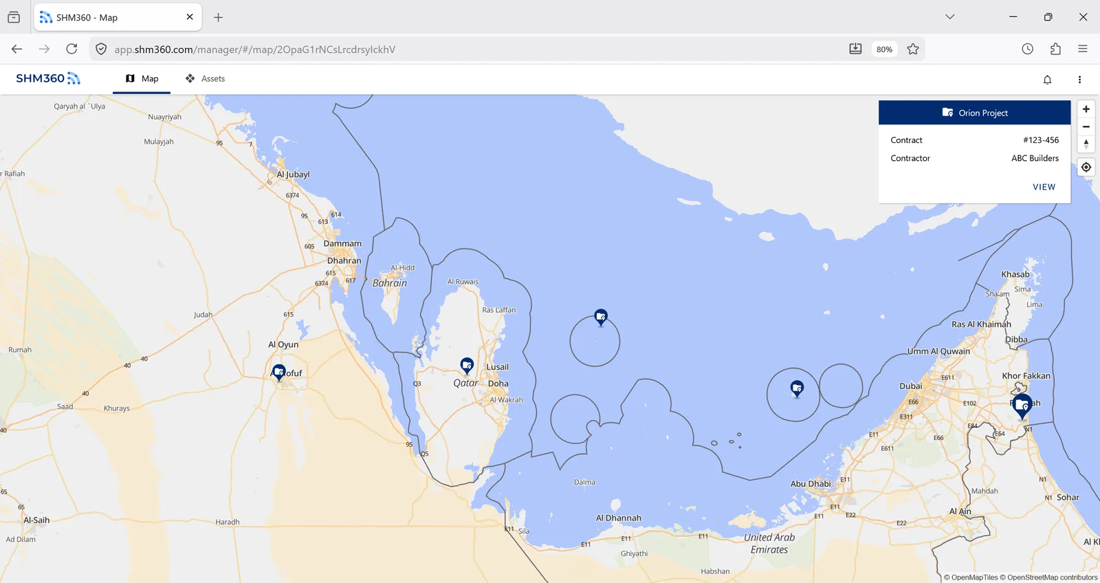Click the OpenMapTiles attribution link
Viewport: 1100px width, 583px height.
tap(971, 577)
